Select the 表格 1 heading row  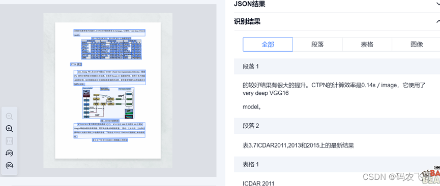pyautogui.click(x=337, y=165)
